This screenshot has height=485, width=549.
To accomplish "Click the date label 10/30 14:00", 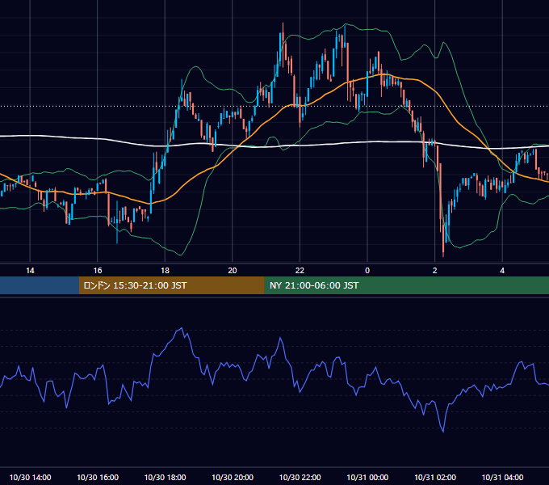I will tap(30, 477).
